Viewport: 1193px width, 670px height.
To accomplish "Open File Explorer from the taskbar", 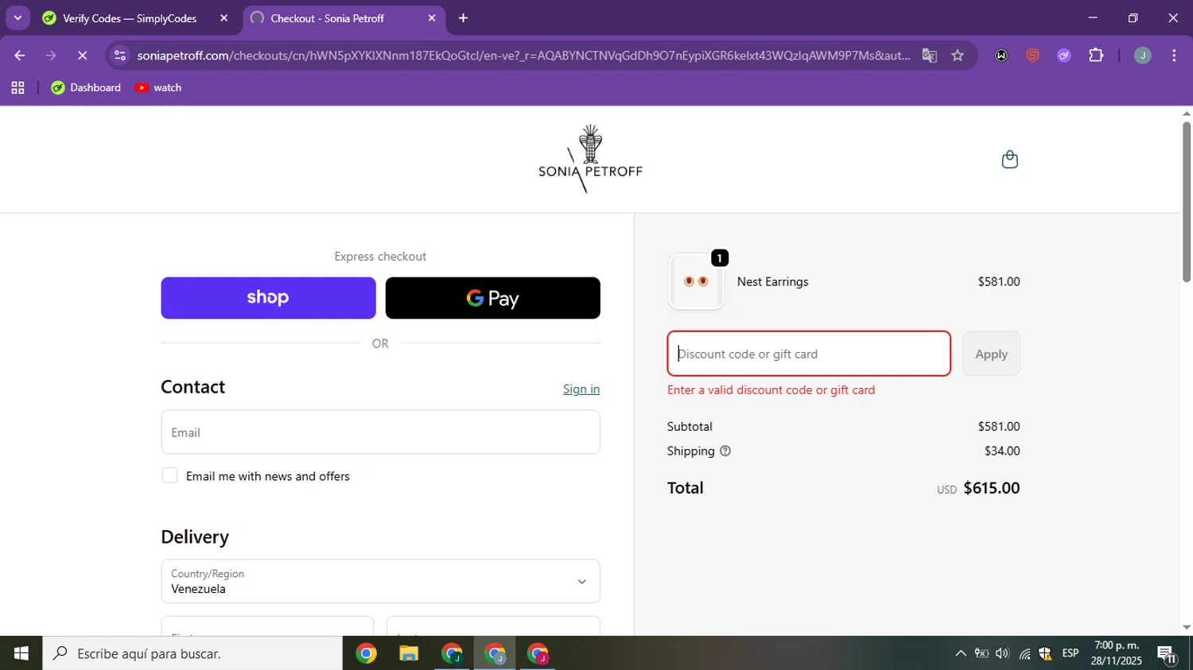I will coord(409,654).
